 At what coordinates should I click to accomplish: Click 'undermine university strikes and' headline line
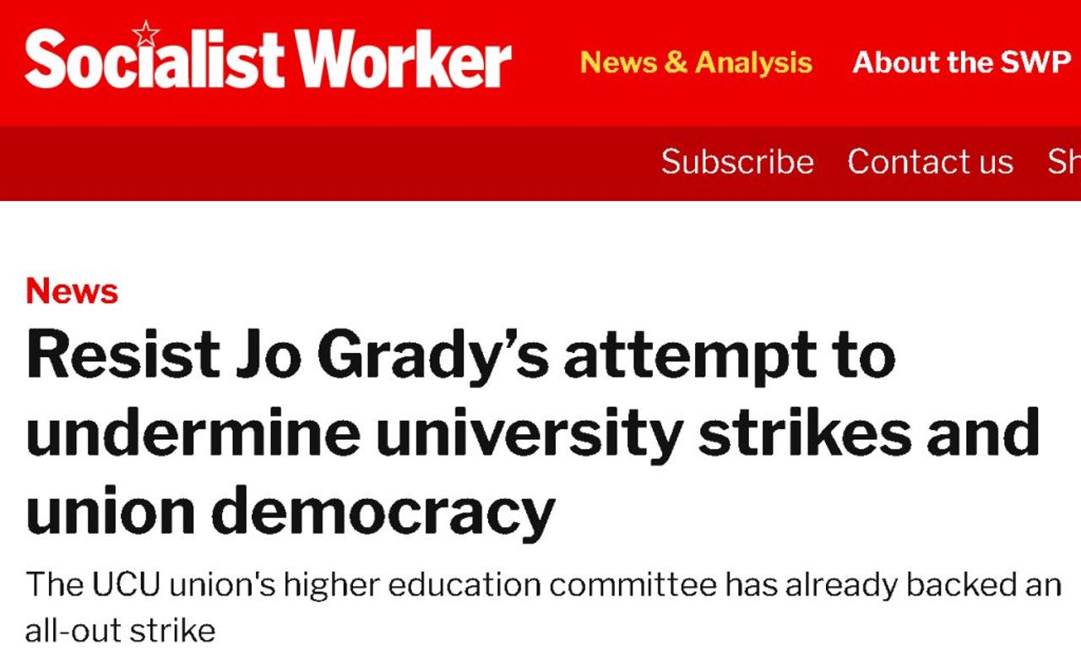[x=532, y=432]
